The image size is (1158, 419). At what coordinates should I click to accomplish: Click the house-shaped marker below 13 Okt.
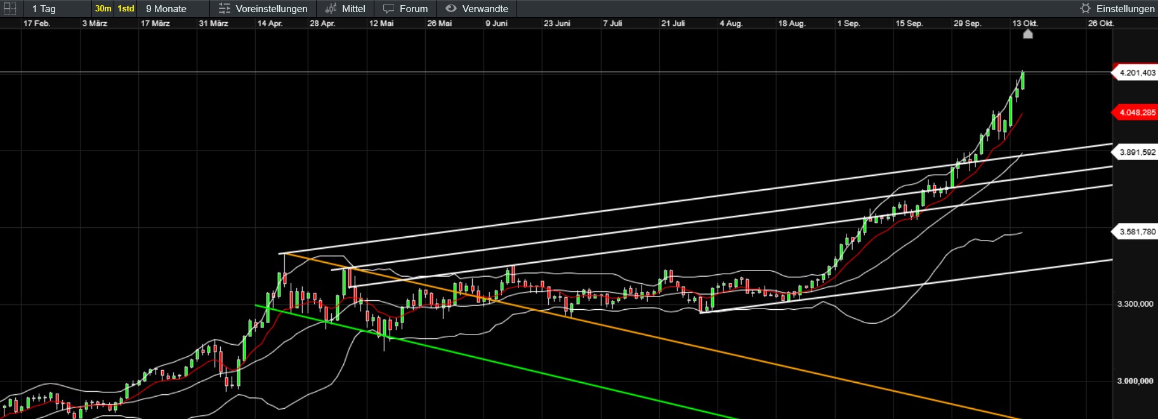coord(1028,34)
